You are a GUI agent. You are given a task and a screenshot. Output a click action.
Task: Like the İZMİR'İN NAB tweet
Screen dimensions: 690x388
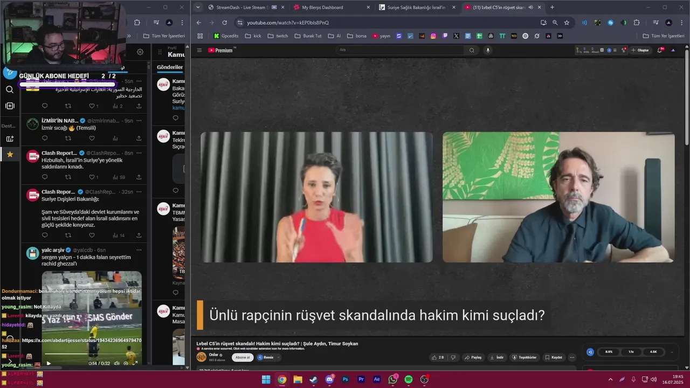click(92, 138)
